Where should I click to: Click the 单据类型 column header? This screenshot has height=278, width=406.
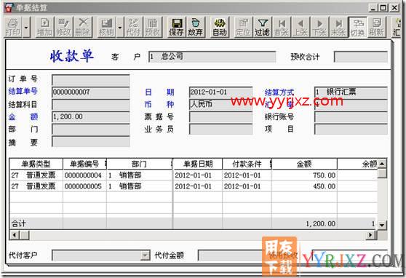(36, 164)
